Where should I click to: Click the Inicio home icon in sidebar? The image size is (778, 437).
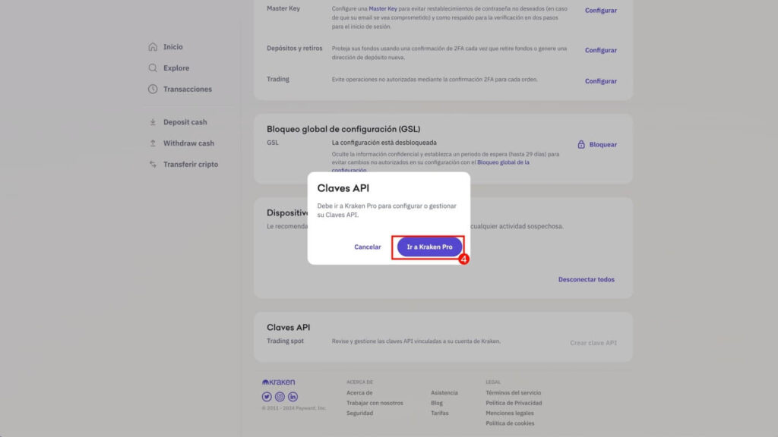[152, 46]
